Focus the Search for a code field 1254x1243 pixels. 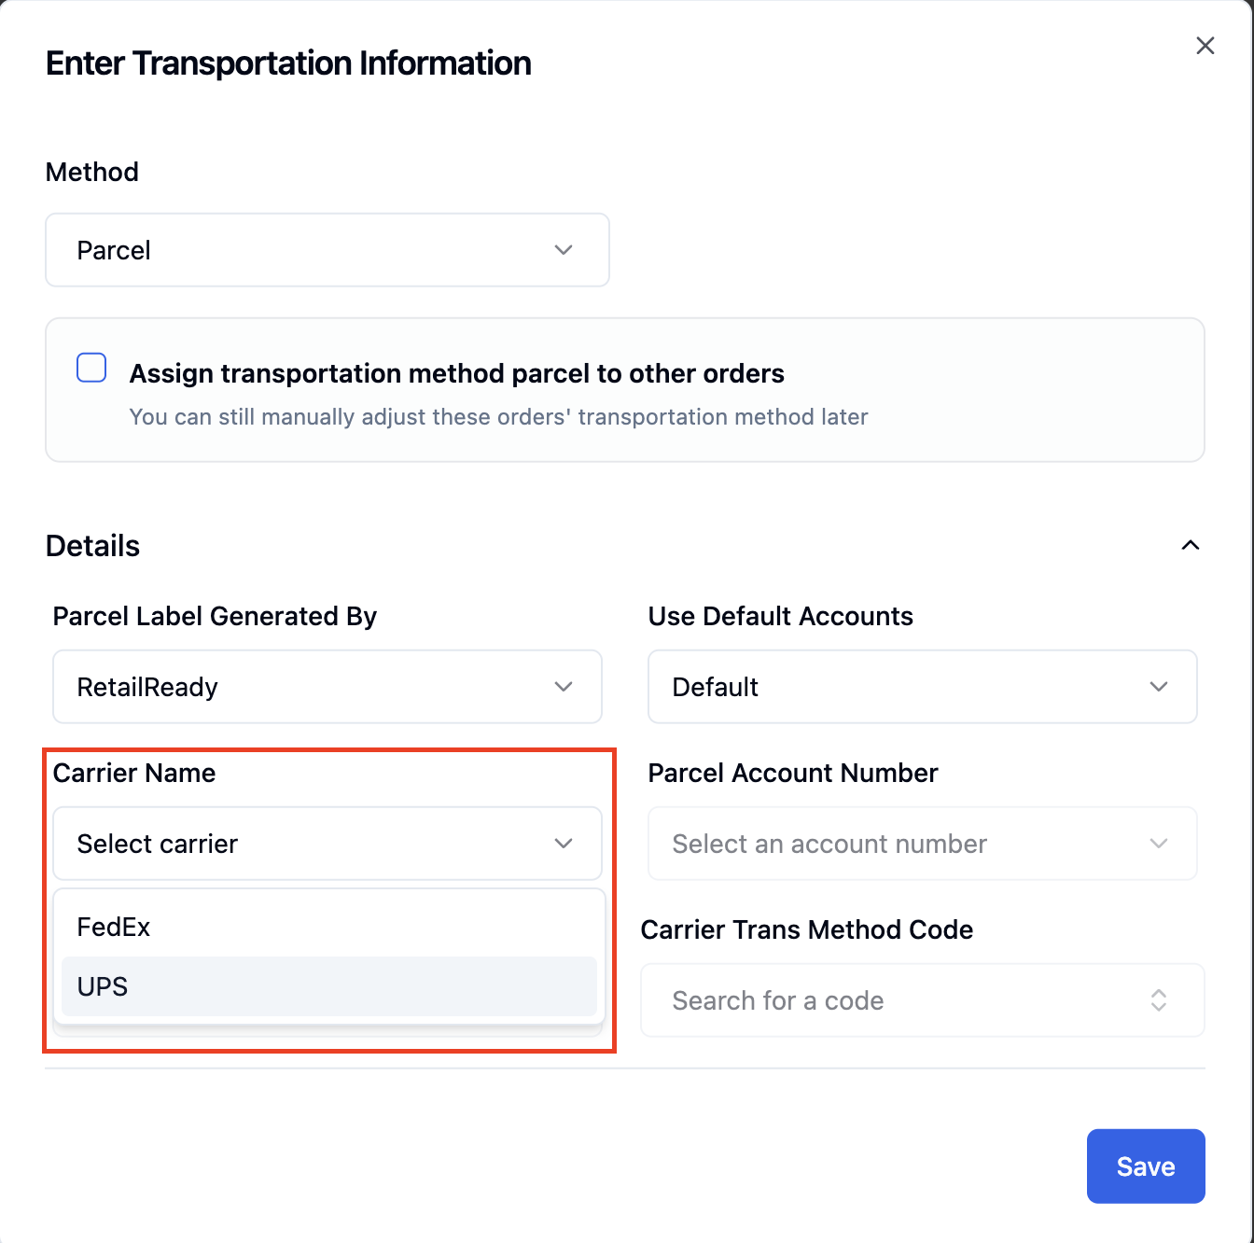pyautogui.click(x=923, y=1000)
